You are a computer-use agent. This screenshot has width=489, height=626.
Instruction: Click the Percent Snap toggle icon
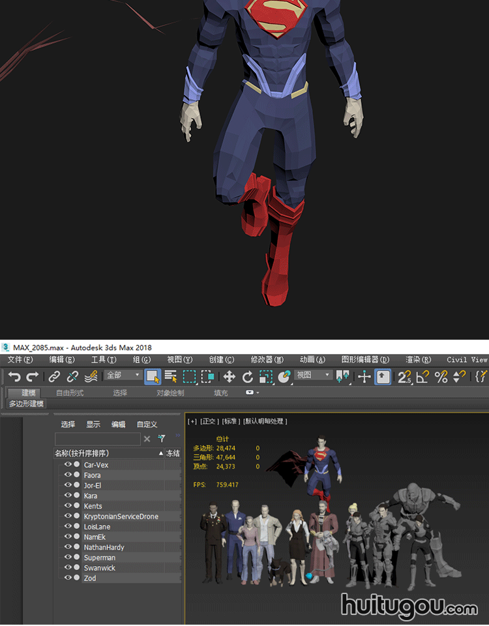pyautogui.click(x=441, y=376)
